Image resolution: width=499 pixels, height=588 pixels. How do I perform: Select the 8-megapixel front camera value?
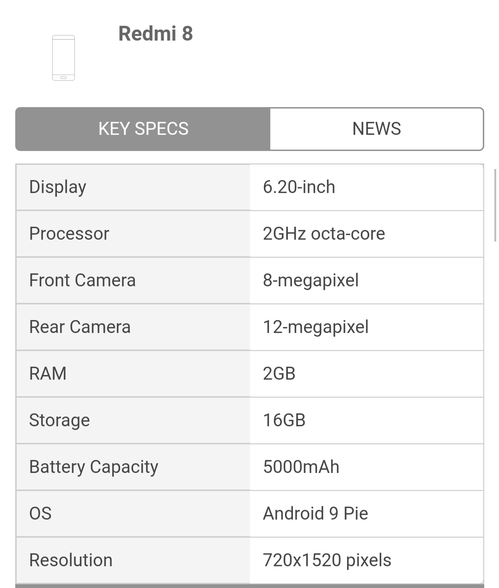[311, 280]
